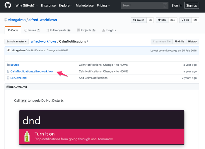Switch to the Projects tab
The image size is (205, 149).
point(86,30)
